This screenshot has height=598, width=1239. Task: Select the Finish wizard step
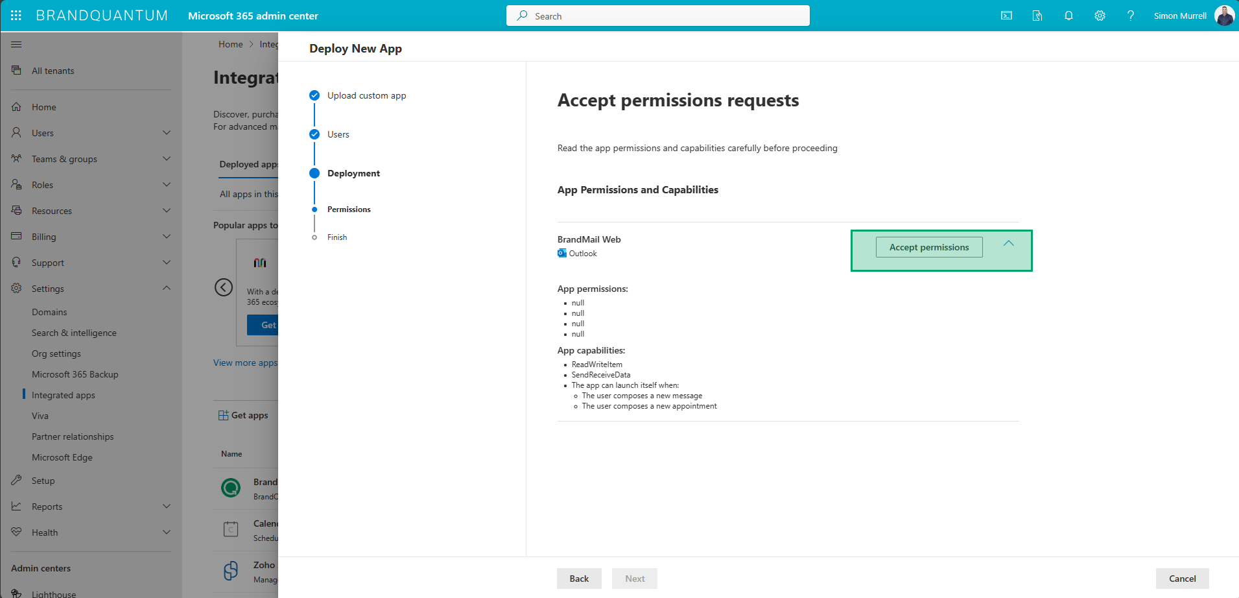tap(337, 237)
